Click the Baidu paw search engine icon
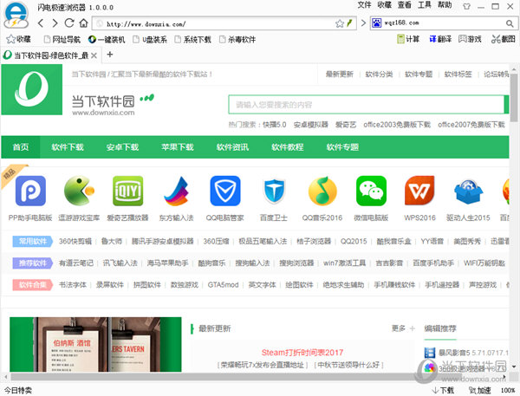 coord(376,23)
